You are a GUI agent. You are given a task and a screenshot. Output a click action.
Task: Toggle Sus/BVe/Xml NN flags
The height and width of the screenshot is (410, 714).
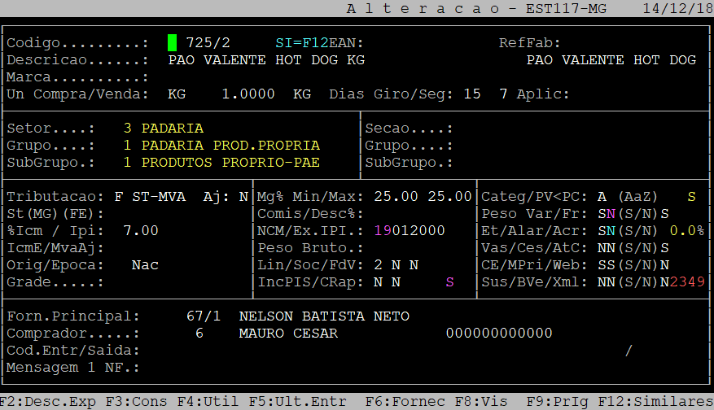607,282
